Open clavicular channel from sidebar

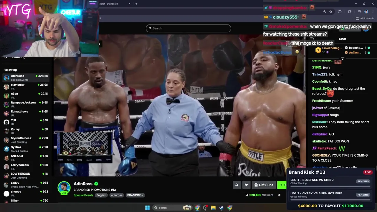pos(26,87)
